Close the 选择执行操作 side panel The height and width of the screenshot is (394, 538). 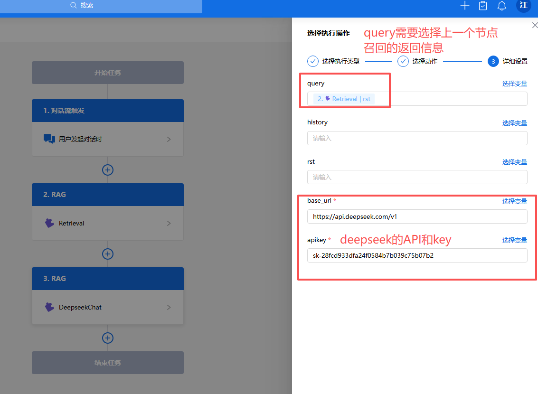point(535,25)
